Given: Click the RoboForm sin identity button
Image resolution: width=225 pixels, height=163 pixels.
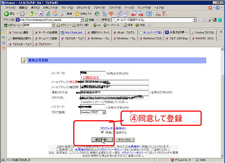Looking at the screenshot, I should coord(97,25).
